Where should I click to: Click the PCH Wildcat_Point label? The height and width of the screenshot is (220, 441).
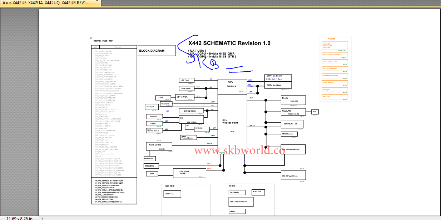tap(230, 122)
